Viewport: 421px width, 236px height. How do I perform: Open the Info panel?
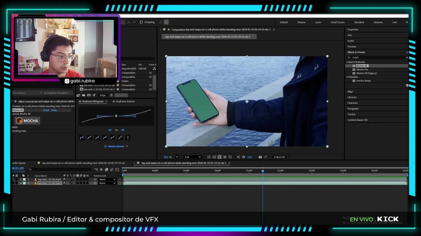click(350, 35)
